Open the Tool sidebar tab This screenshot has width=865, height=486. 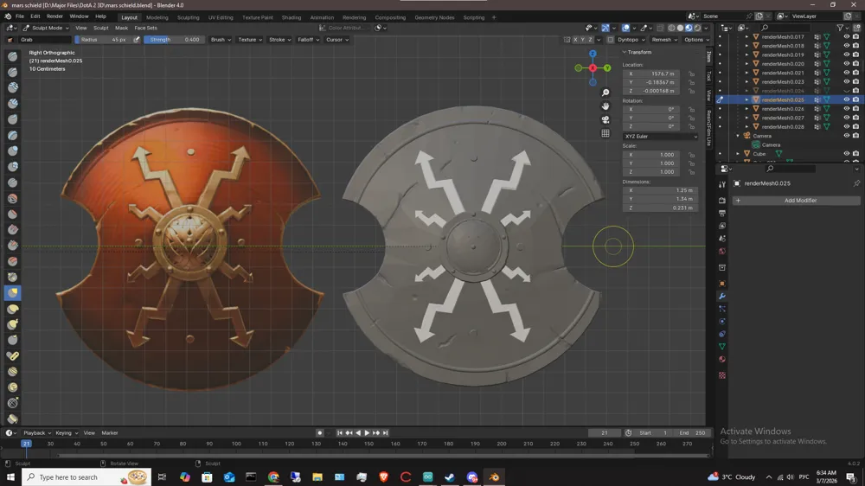(x=709, y=75)
